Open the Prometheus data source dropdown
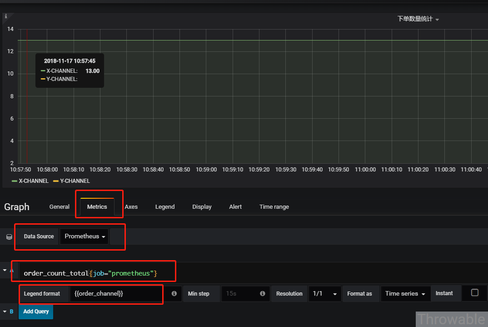 coord(84,236)
